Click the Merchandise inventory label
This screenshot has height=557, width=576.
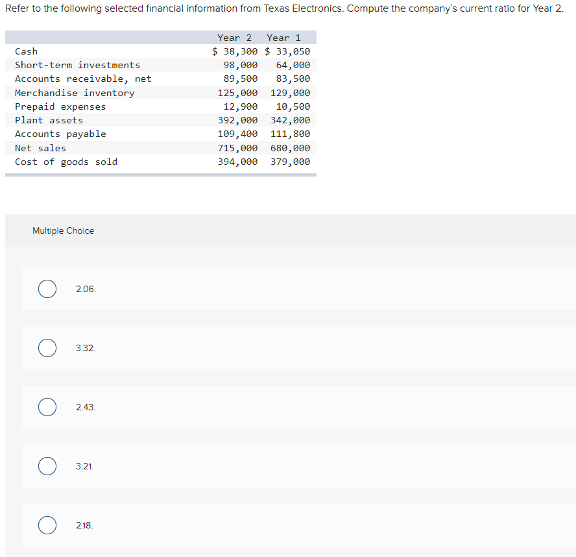click(75, 93)
